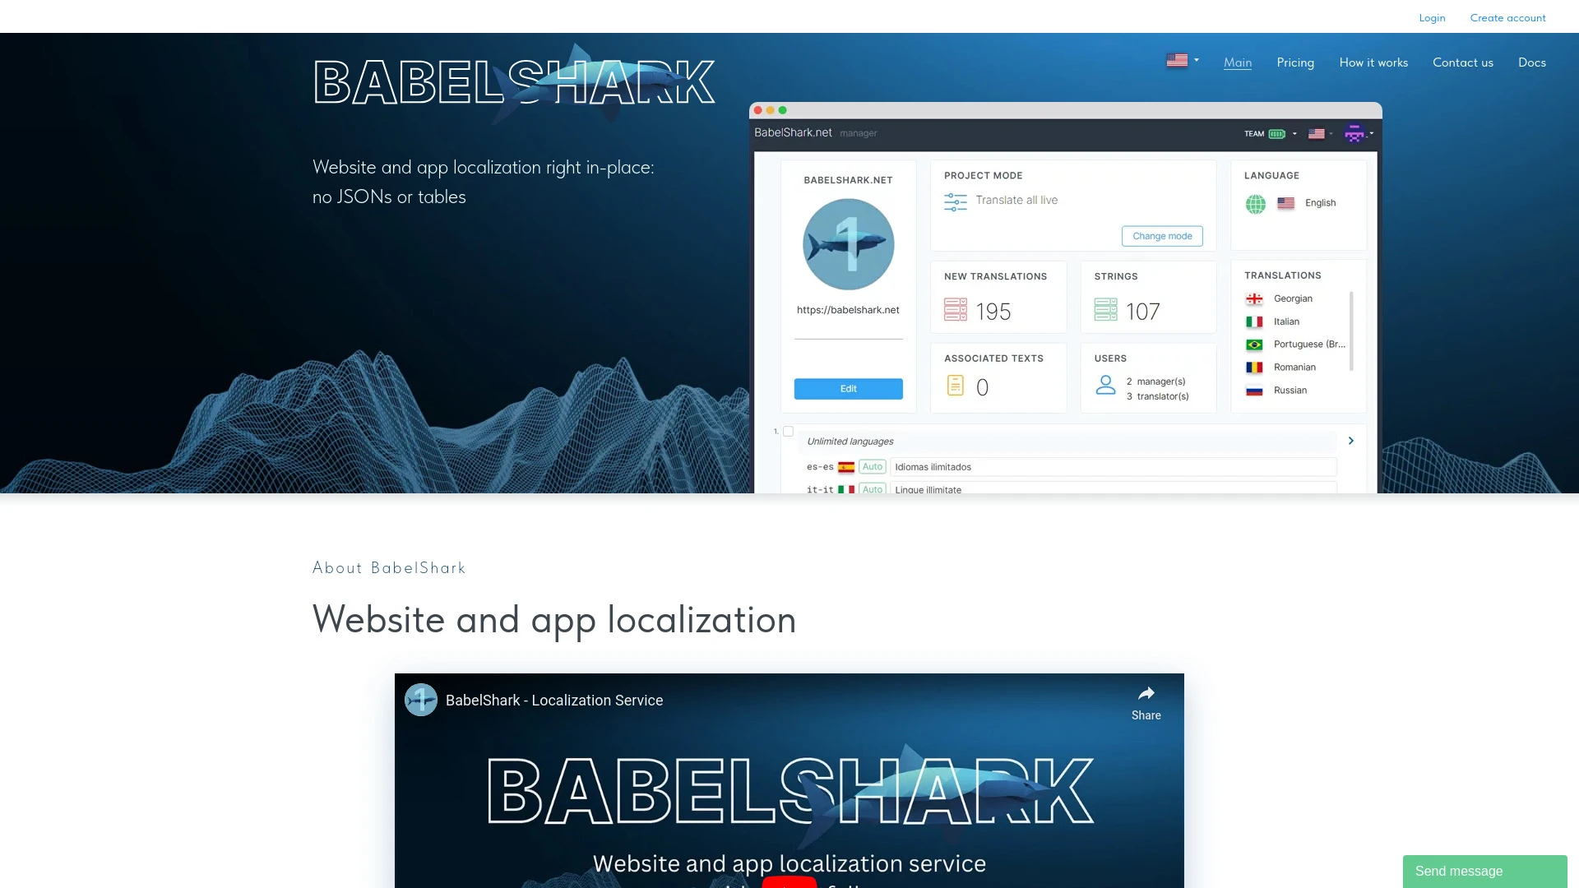This screenshot has height=888, width=1579.
Task: Expand the Unlimited languages row arrow
Action: click(x=1350, y=442)
